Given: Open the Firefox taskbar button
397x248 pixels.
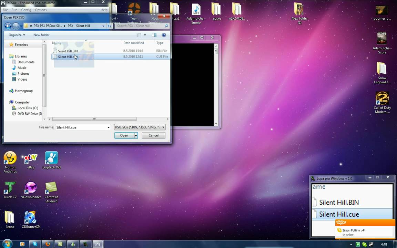Looking at the screenshot, I should [x=47, y=244].
